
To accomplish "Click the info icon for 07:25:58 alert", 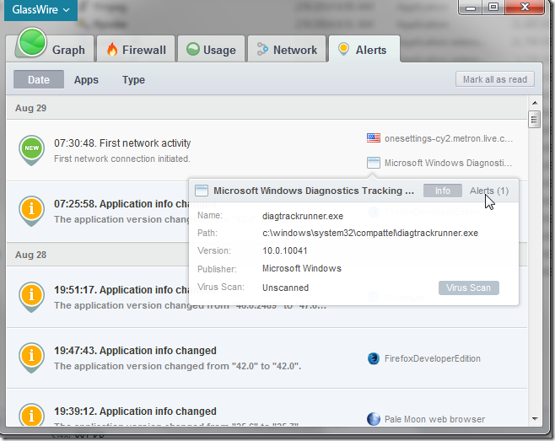I will (x=32, y=211).
